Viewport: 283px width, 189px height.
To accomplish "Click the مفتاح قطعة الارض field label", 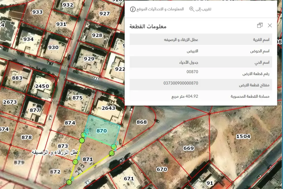I will 254,85.
